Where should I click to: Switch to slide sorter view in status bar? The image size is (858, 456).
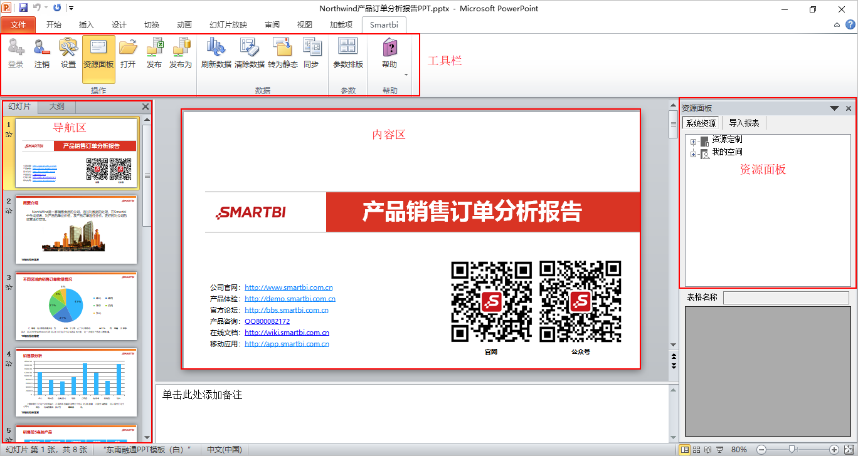[697, 450]
